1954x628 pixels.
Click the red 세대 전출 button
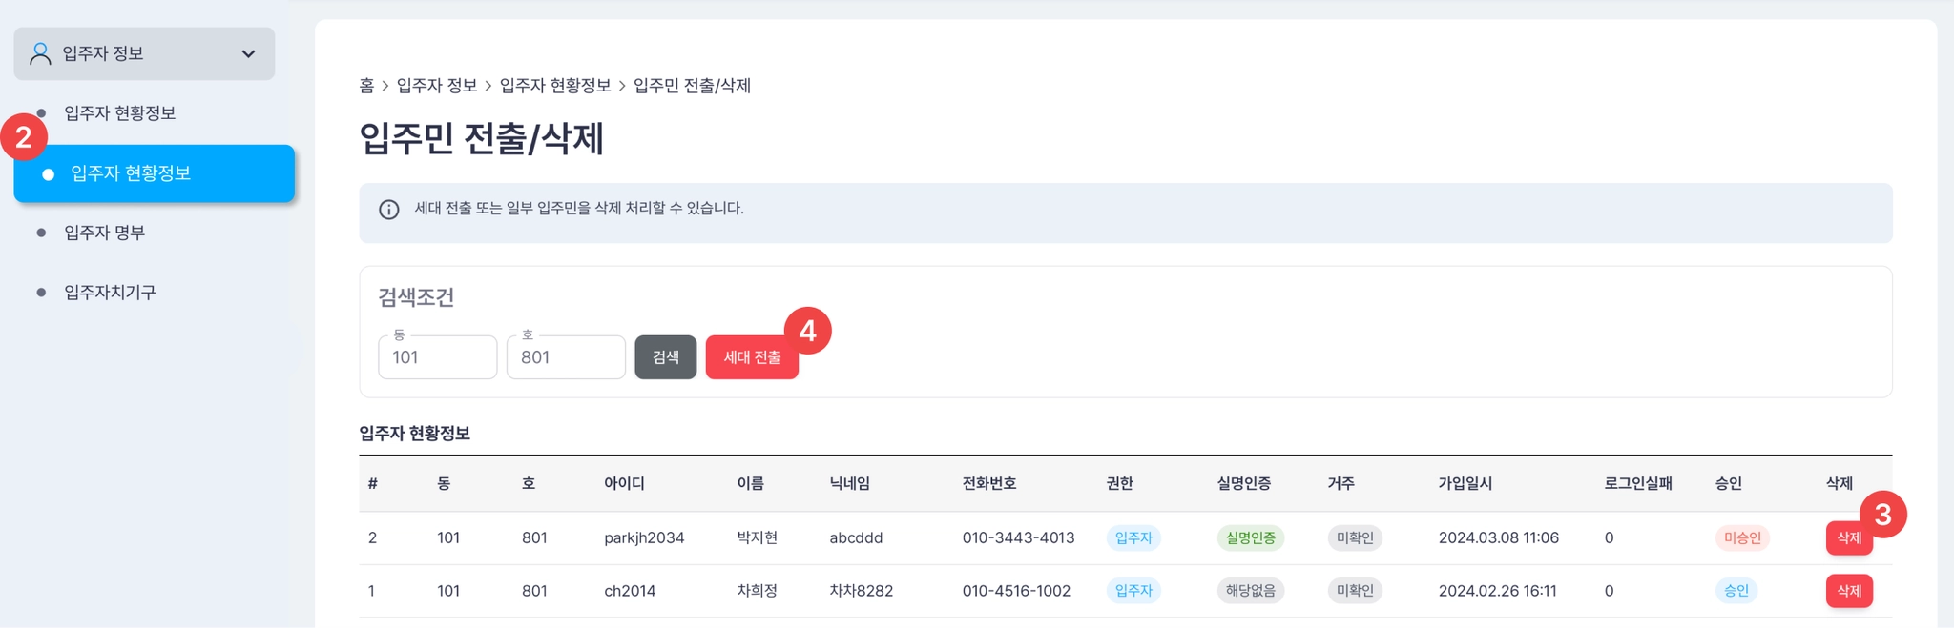(x=752, y=357)
